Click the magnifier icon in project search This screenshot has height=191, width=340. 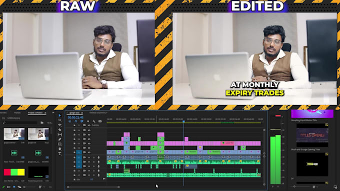pos(4,123)
